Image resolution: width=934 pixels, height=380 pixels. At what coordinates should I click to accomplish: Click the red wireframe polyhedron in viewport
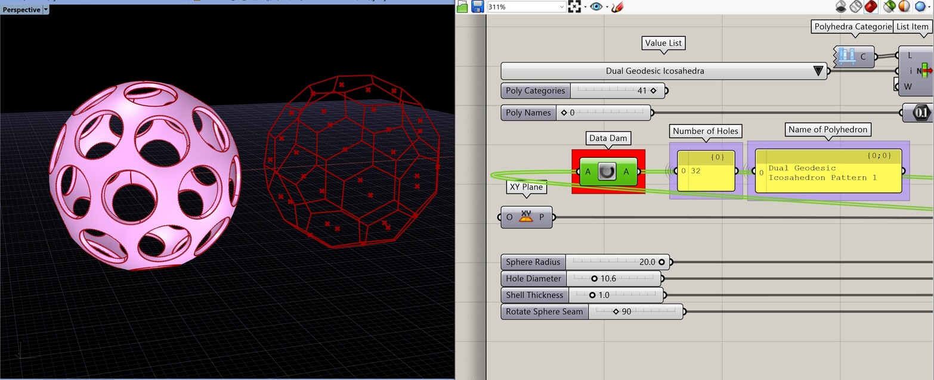(352, 161)
